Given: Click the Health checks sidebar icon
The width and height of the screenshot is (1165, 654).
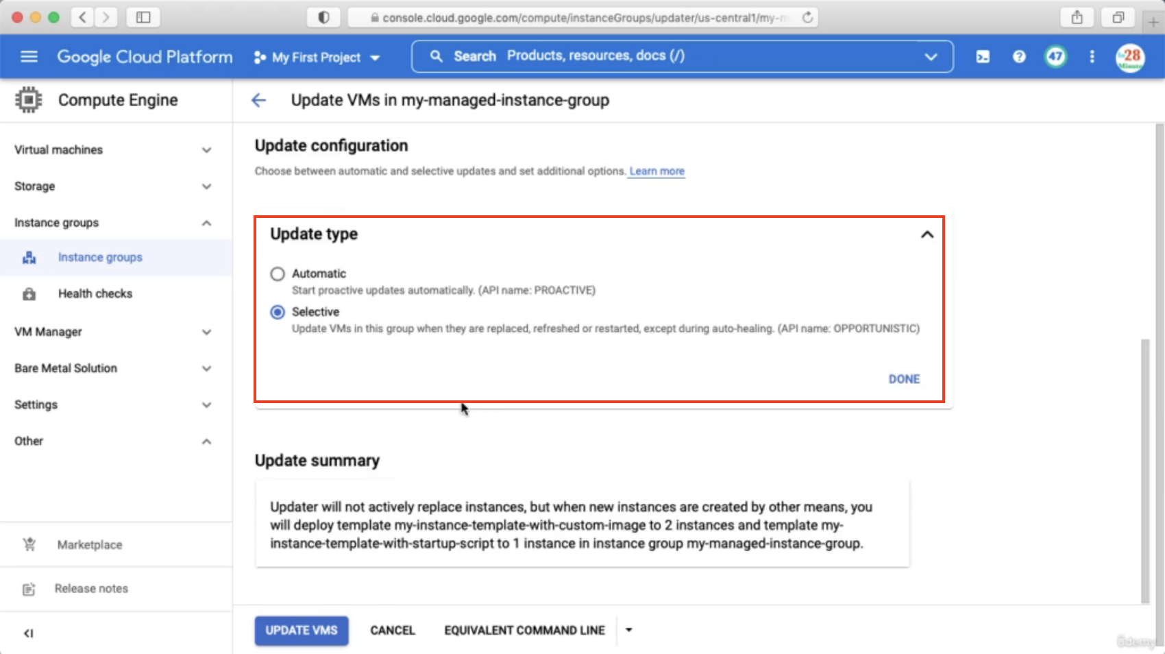Looking at the screenshot, I should (x=29, y=294).
